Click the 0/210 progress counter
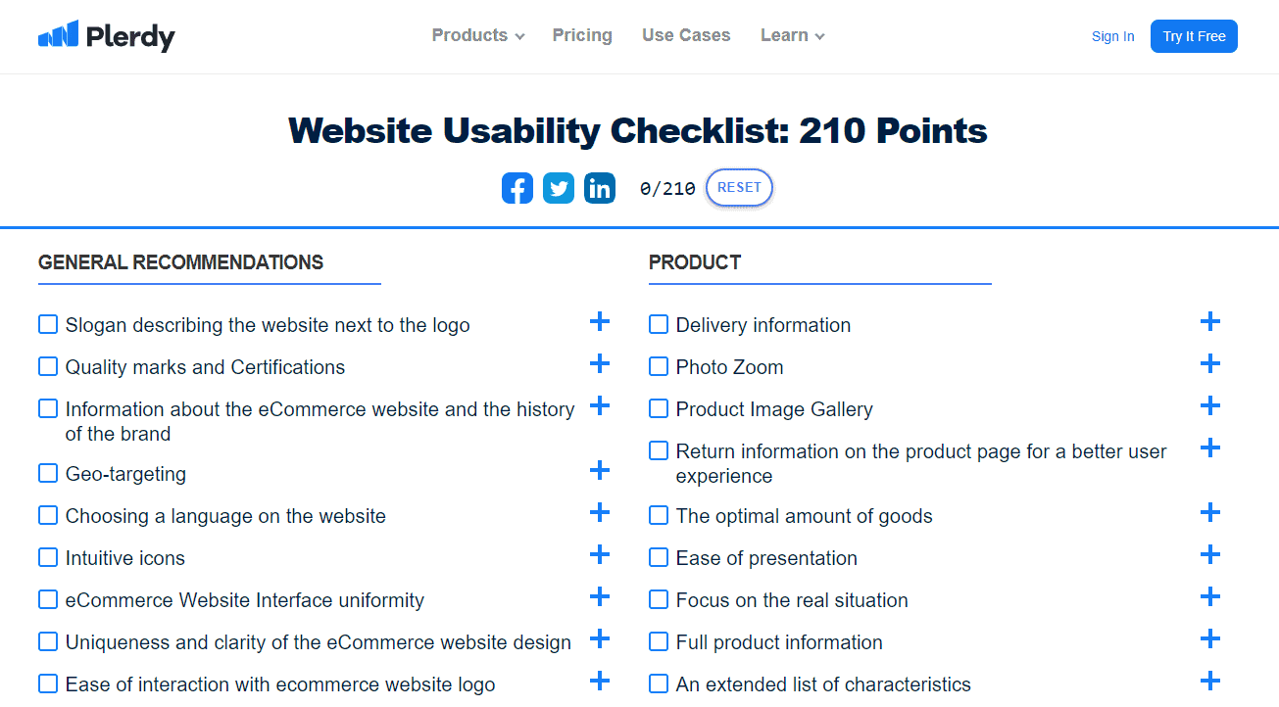This screenshot has height=707, width=1279. (667, 189)
